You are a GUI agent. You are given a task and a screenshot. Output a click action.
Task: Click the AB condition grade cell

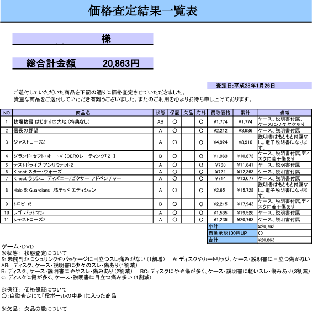point(160,121)
